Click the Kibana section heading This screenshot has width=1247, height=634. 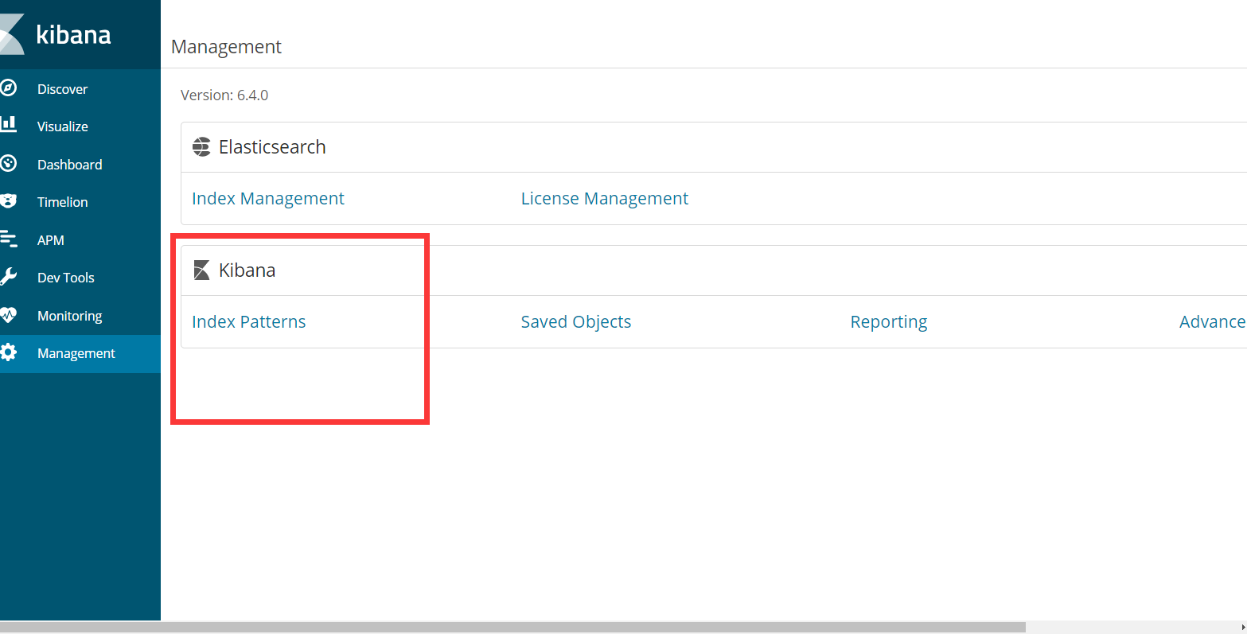[x=247, y=270]
